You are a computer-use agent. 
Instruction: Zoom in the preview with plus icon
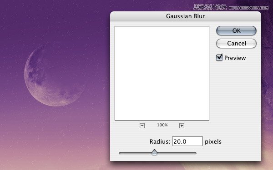(x=182, y=125)
